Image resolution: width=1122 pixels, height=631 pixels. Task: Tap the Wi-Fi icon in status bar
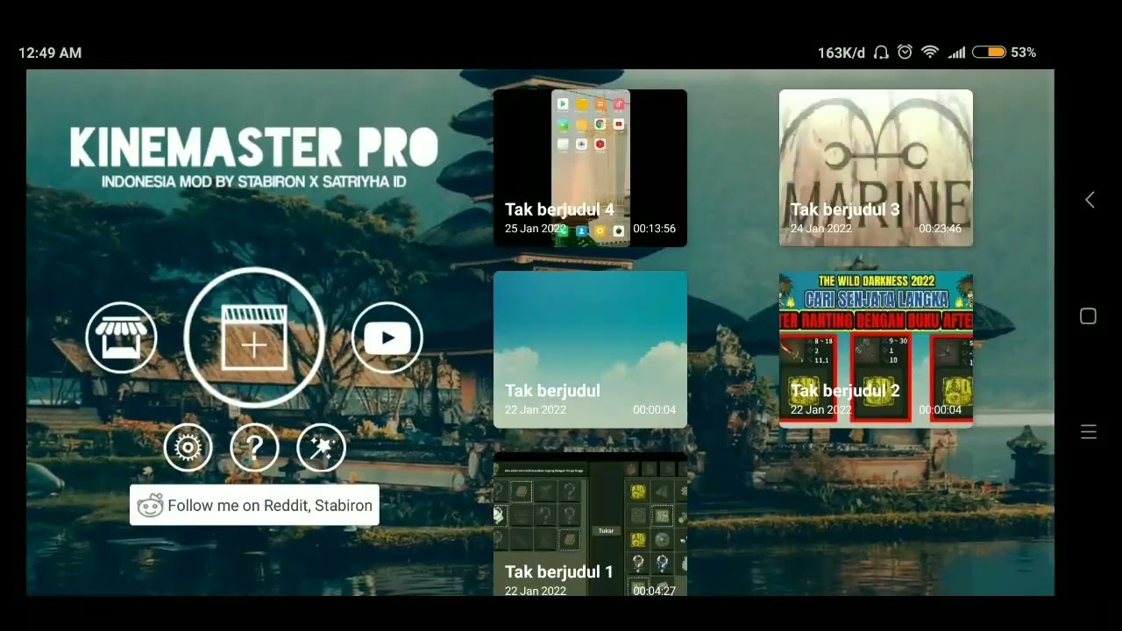(x=930, y=53)
